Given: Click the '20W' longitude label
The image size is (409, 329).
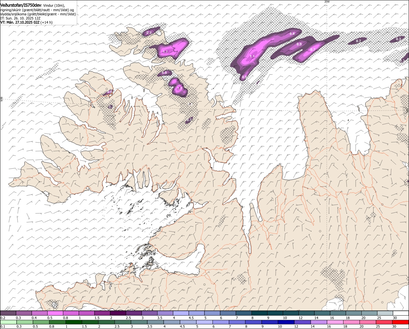Looking at the screenshot, I should (x=327, y=2).
